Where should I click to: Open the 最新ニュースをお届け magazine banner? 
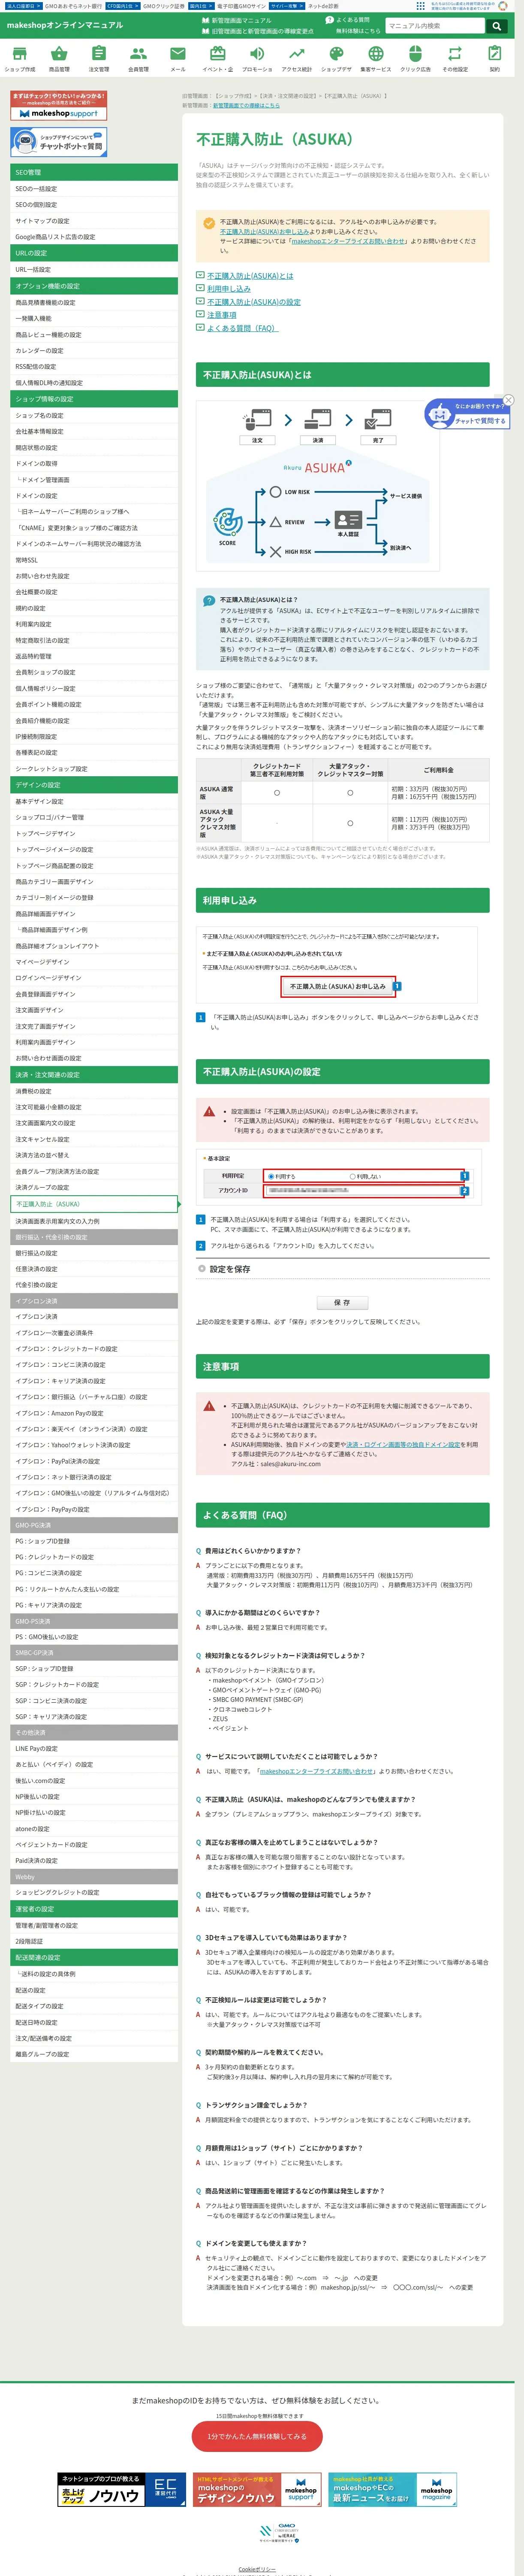[x=393, y=2490]
